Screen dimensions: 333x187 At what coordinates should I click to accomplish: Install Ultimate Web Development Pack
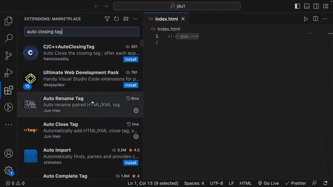131,85
